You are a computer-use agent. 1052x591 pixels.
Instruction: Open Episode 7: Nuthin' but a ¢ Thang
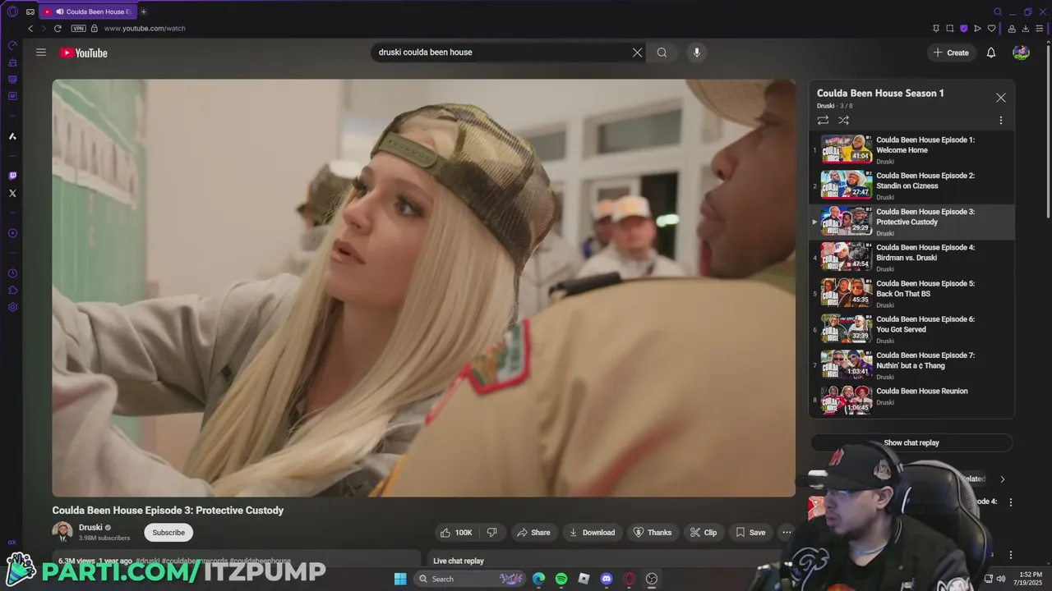click(911, 365)
